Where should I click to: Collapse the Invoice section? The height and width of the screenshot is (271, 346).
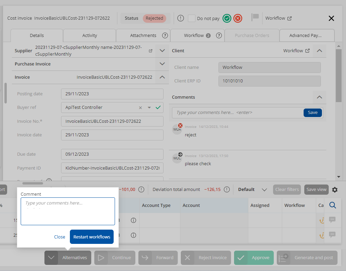tap(162, 77)
